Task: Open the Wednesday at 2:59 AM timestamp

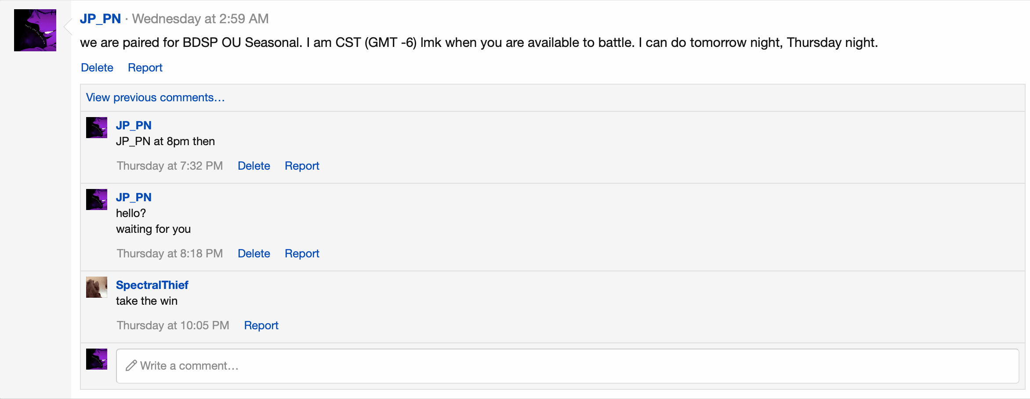Action: [200, 19]
